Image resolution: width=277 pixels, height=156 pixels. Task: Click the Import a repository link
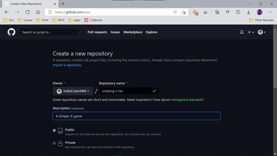(x=67, y=65)
